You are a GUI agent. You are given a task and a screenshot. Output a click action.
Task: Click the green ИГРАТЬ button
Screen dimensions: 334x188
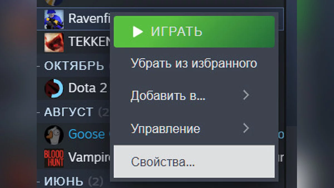(194, 32)
